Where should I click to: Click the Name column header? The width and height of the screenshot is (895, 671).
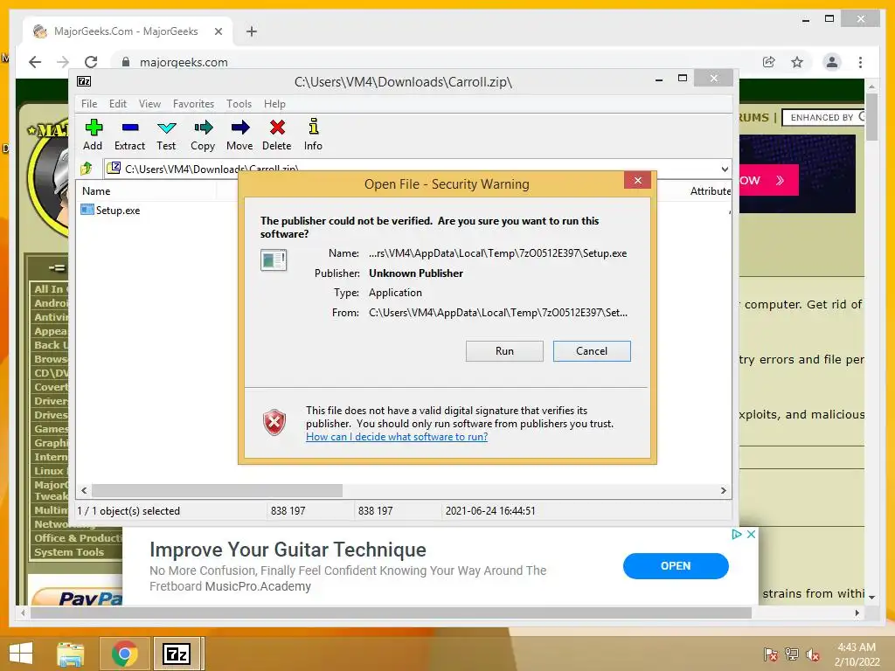96,191
